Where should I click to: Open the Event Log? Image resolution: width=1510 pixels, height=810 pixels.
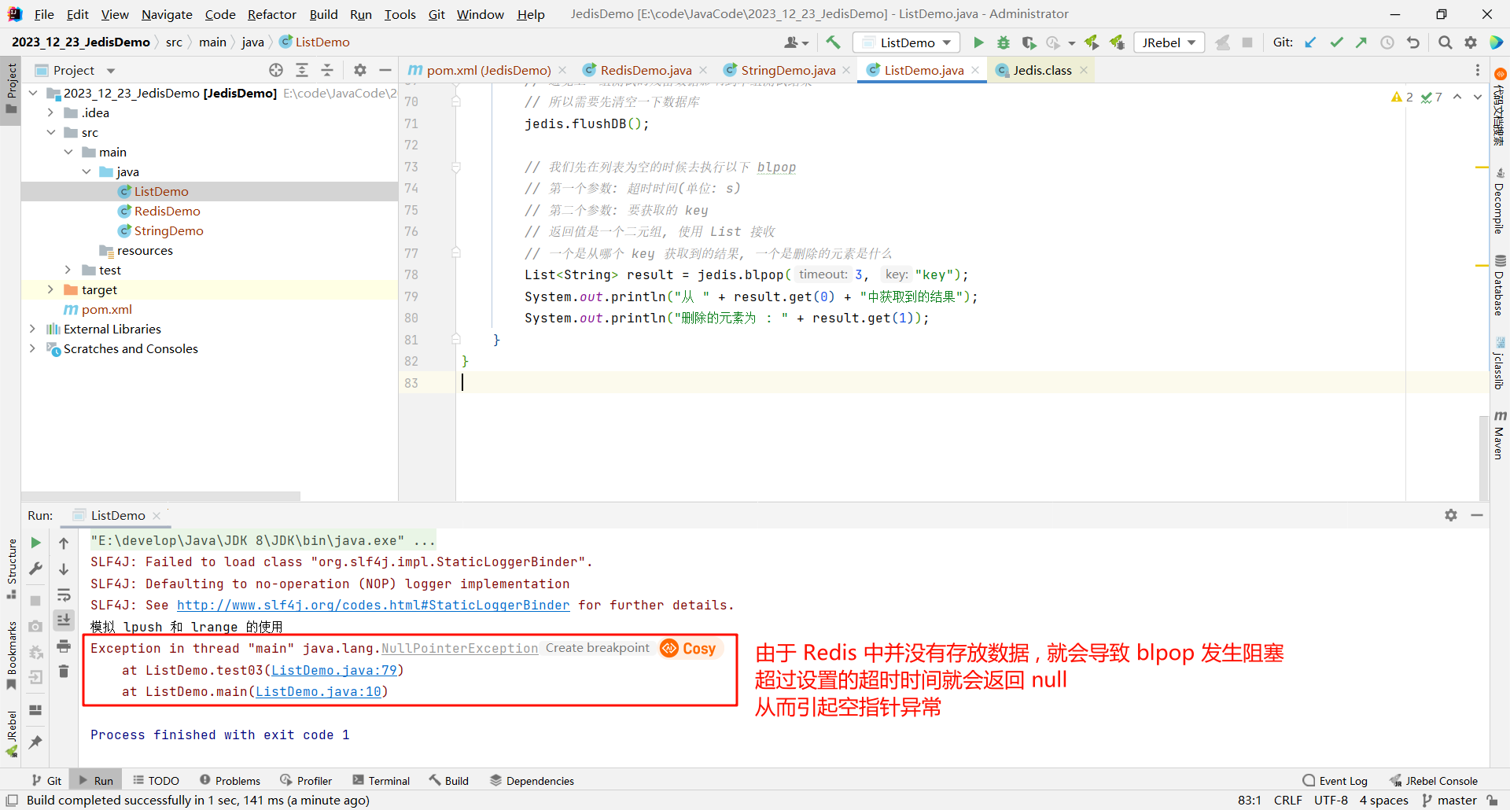[x=1335, y=781]
